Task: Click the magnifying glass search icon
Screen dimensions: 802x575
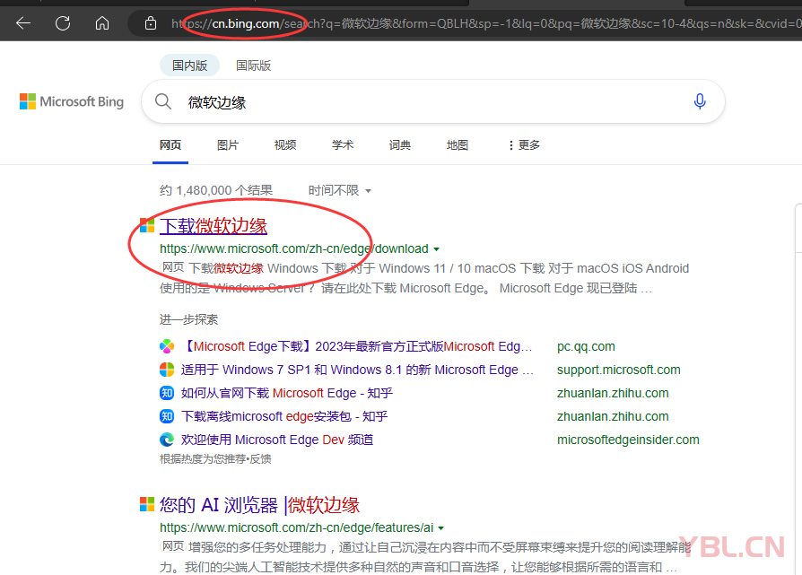Action: tap(163, 101)
